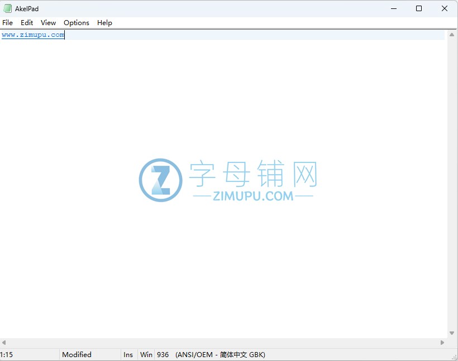The width and height of the screenshot is (458, 361).
Task: Click the horizontal scrollbar right arrow
Action: coord(442,343)
